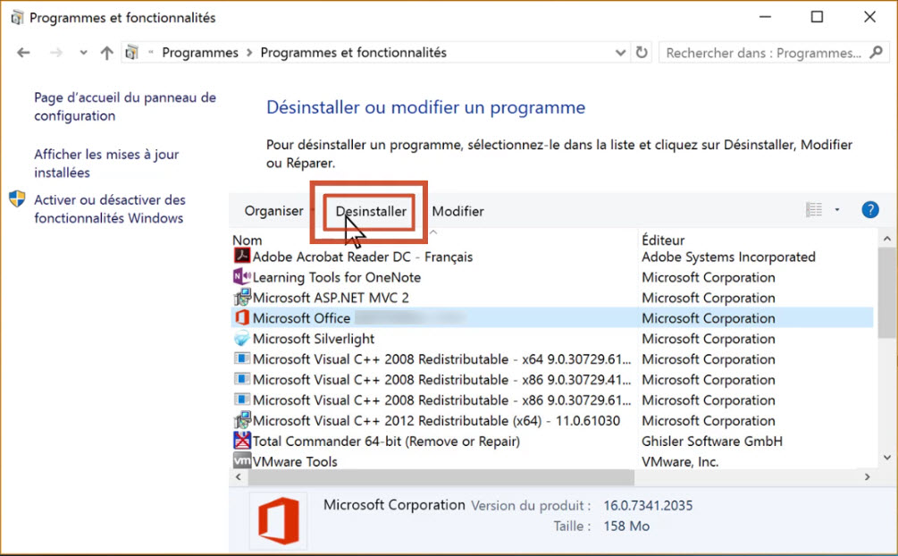Open recent locations dropdown beside navigation arrows
Image resolution: width=898 pixels, height=556 pixels.
click(83, 53)
